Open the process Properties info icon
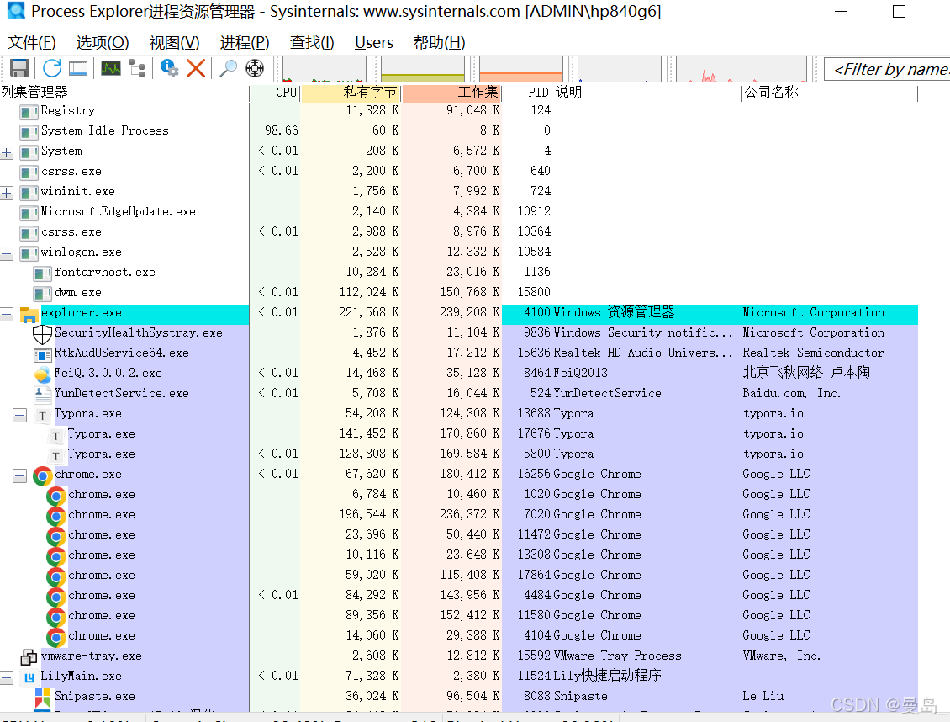Screen dimensions: 950x722 169,68
